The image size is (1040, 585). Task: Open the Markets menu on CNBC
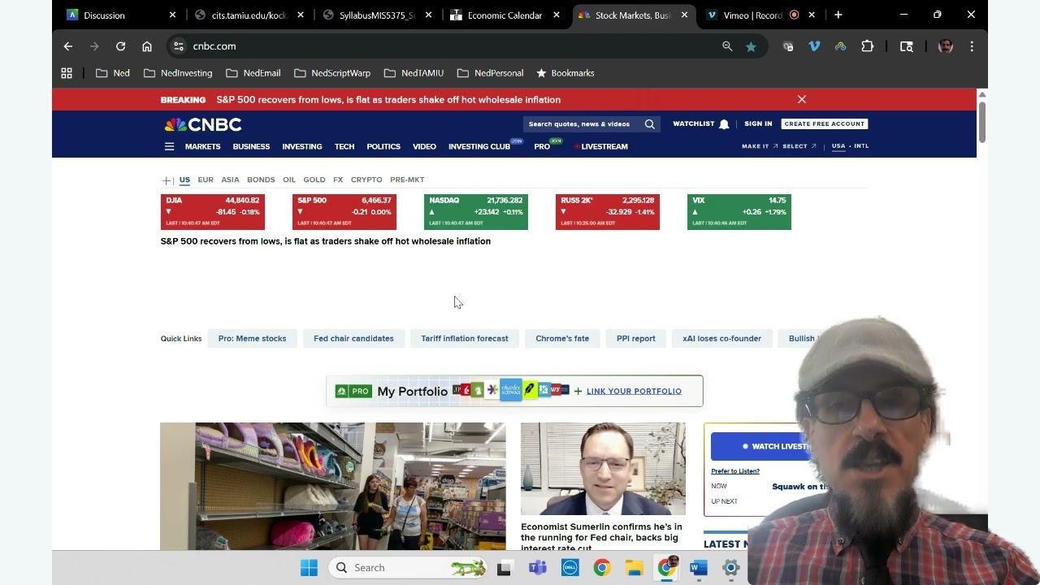click(x=202, y=147)
